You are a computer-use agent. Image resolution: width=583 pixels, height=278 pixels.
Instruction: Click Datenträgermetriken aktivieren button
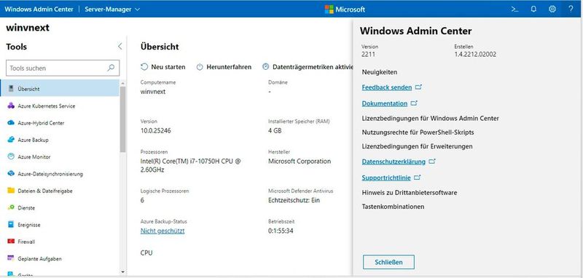(308, 67)
